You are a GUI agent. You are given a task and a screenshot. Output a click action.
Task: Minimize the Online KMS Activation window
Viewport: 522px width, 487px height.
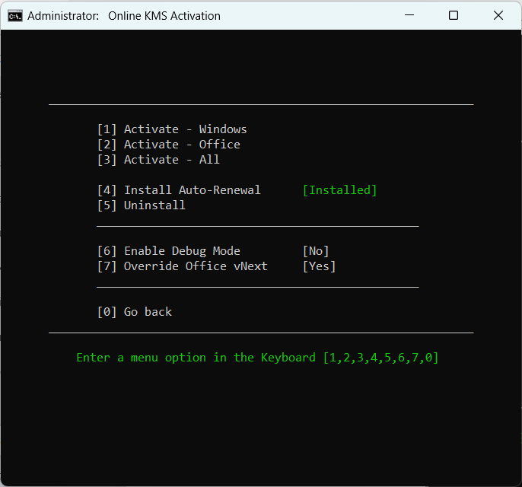(409, 15)
